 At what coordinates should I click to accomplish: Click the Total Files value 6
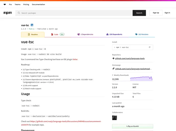133,97
